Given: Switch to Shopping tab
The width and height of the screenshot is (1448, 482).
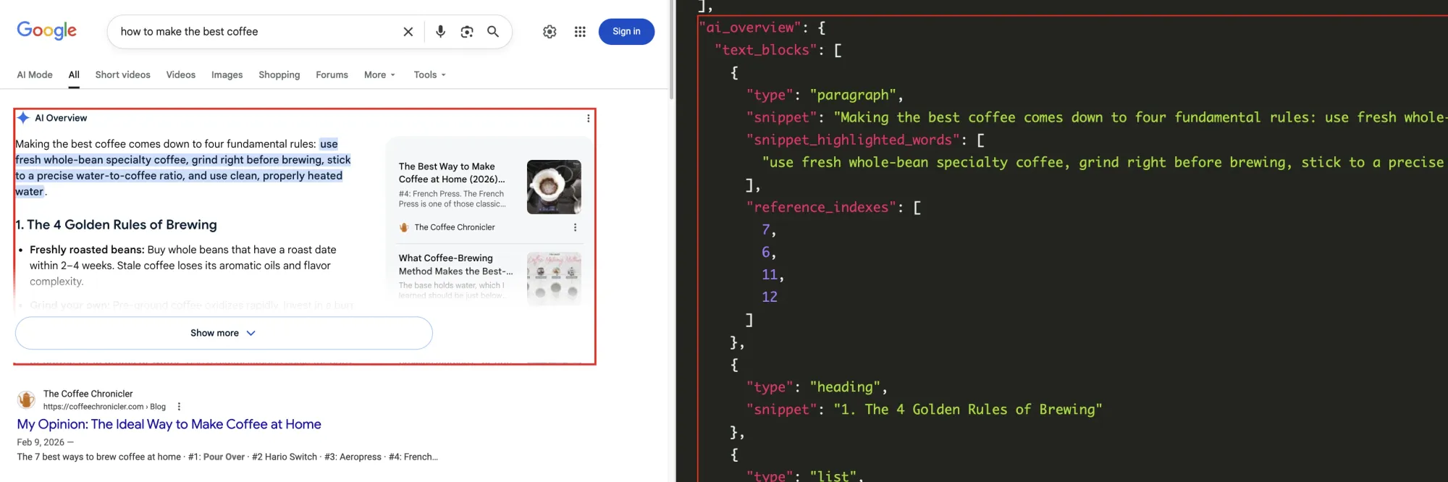Looking at the screenshot, I should click(x=279, y=75).
